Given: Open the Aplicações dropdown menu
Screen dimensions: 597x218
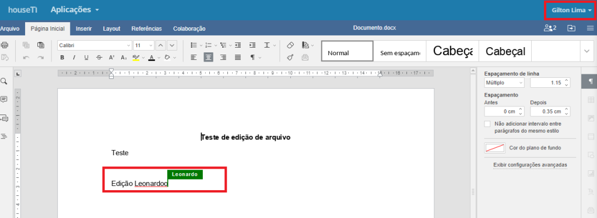Looking at the screenshot, I should 75,10.
